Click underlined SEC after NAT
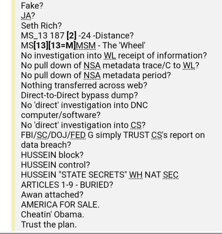 pos(170,175)
